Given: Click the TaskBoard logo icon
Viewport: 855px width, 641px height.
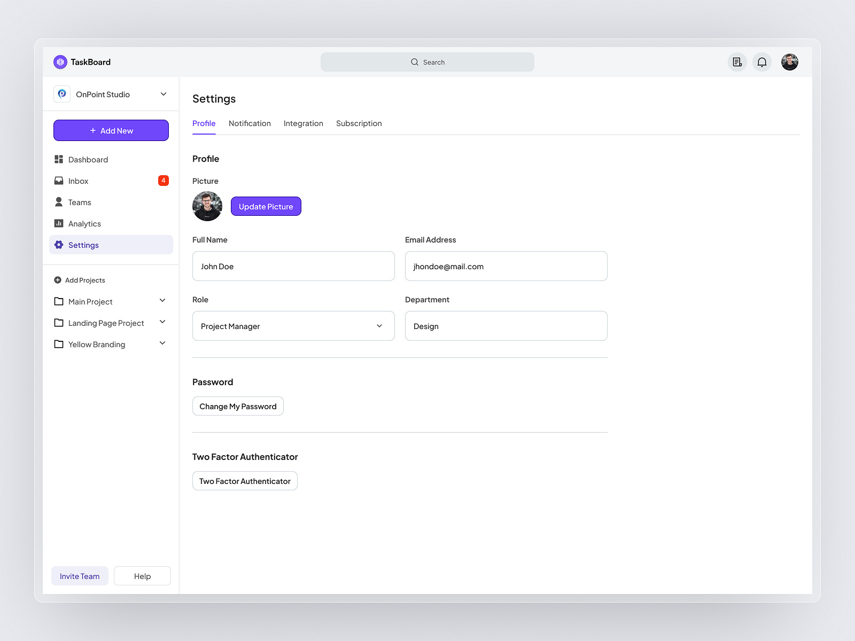Looking at the screenshot, I should [x=60, y=62].
